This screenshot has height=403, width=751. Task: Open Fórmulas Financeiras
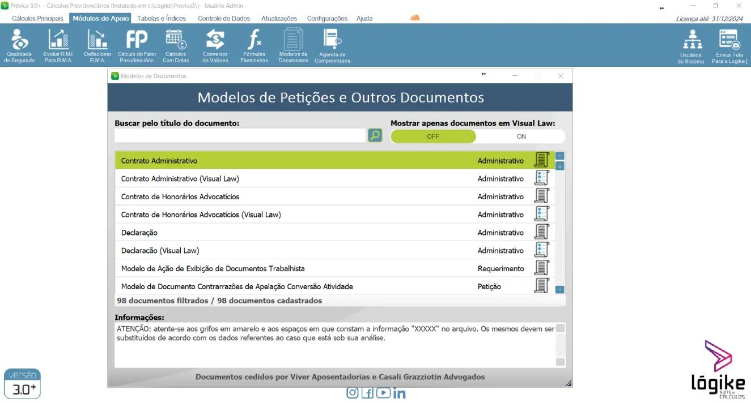point(254,45)
